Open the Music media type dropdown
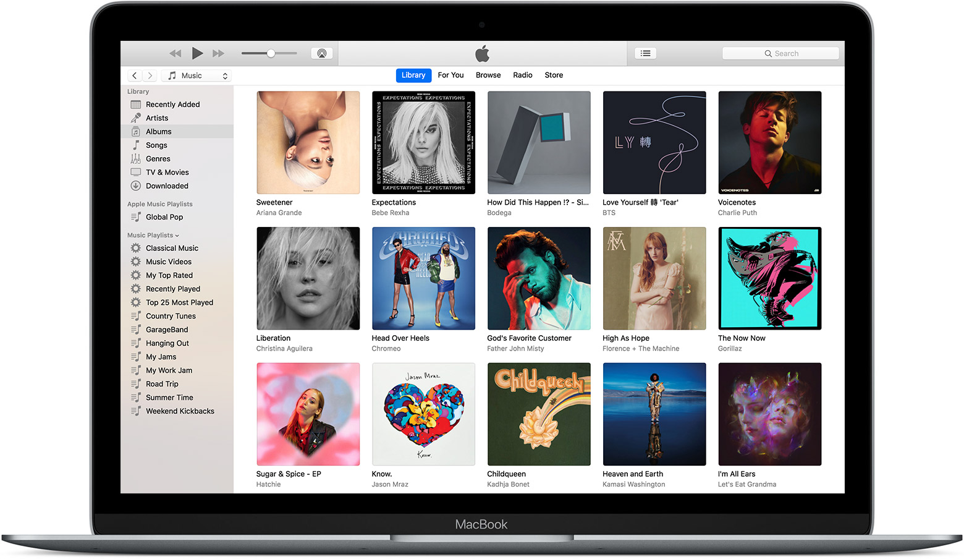The width and height of the screenshot is (964, 559). coord(196,75)
